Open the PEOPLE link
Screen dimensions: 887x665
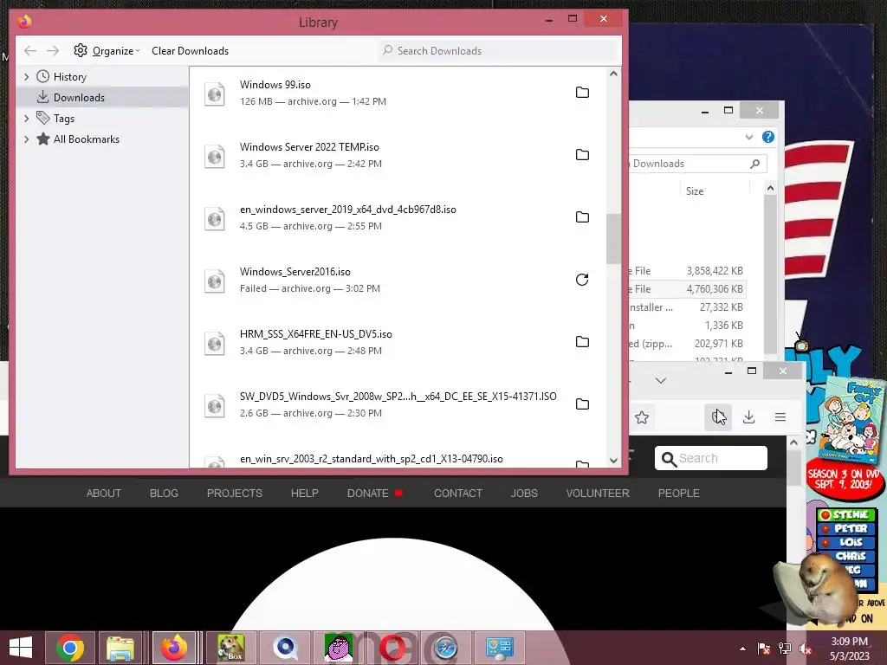pos(678,493)
